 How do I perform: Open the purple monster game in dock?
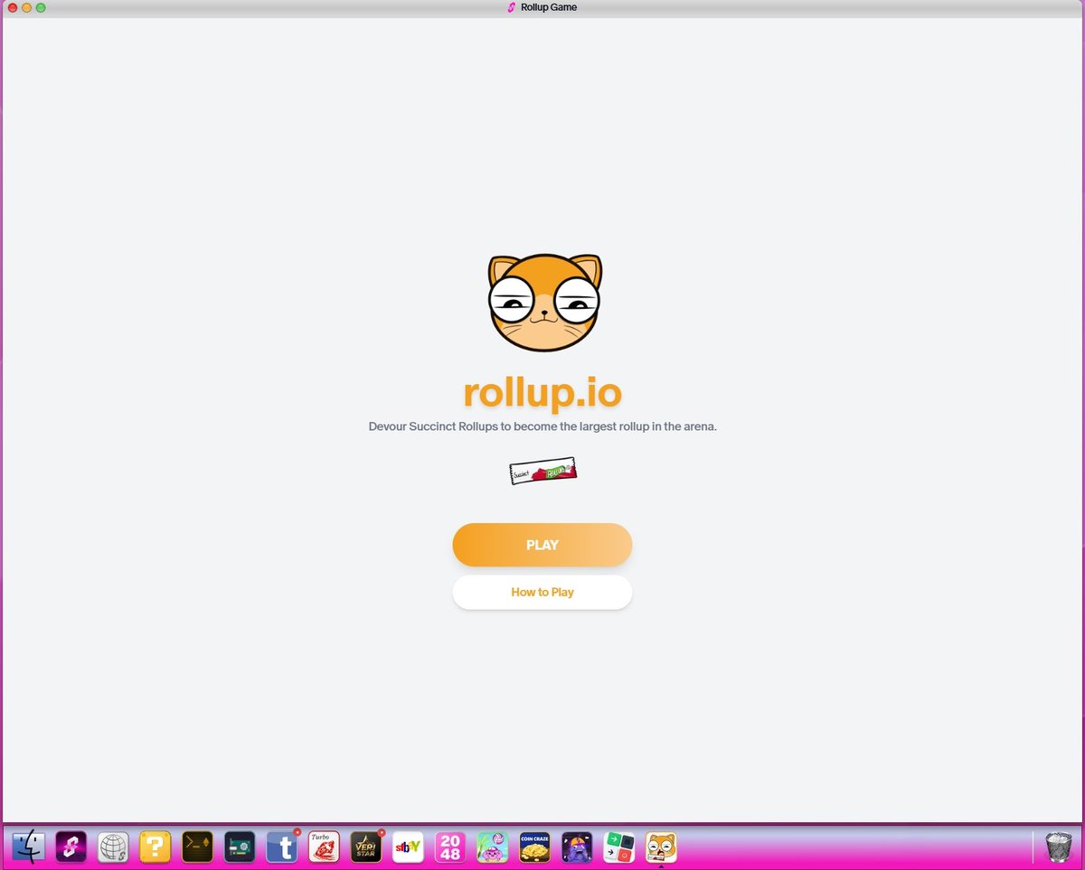pos(577,847)
